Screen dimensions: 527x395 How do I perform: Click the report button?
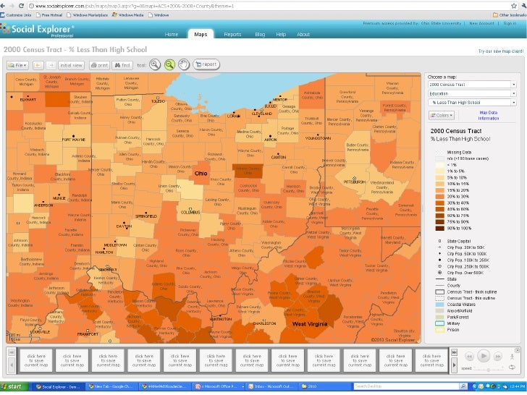pyautogui.click(x=206, y=64)
